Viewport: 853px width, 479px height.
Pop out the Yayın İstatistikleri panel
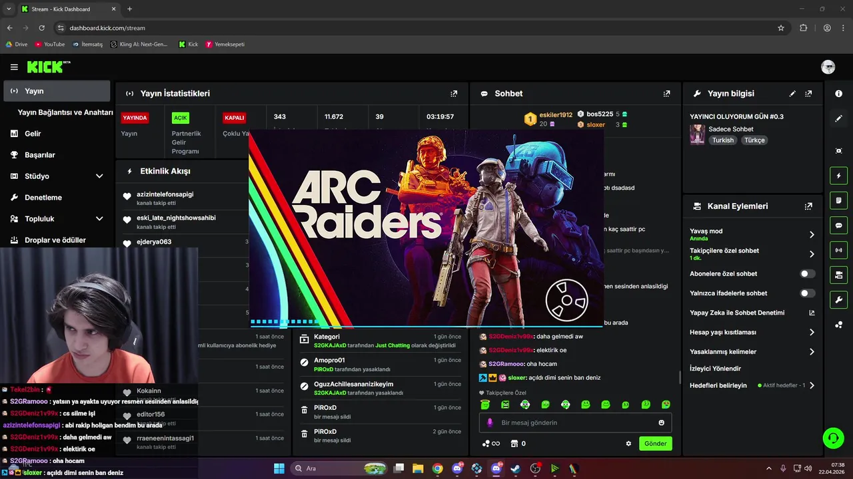pos(454,94)
